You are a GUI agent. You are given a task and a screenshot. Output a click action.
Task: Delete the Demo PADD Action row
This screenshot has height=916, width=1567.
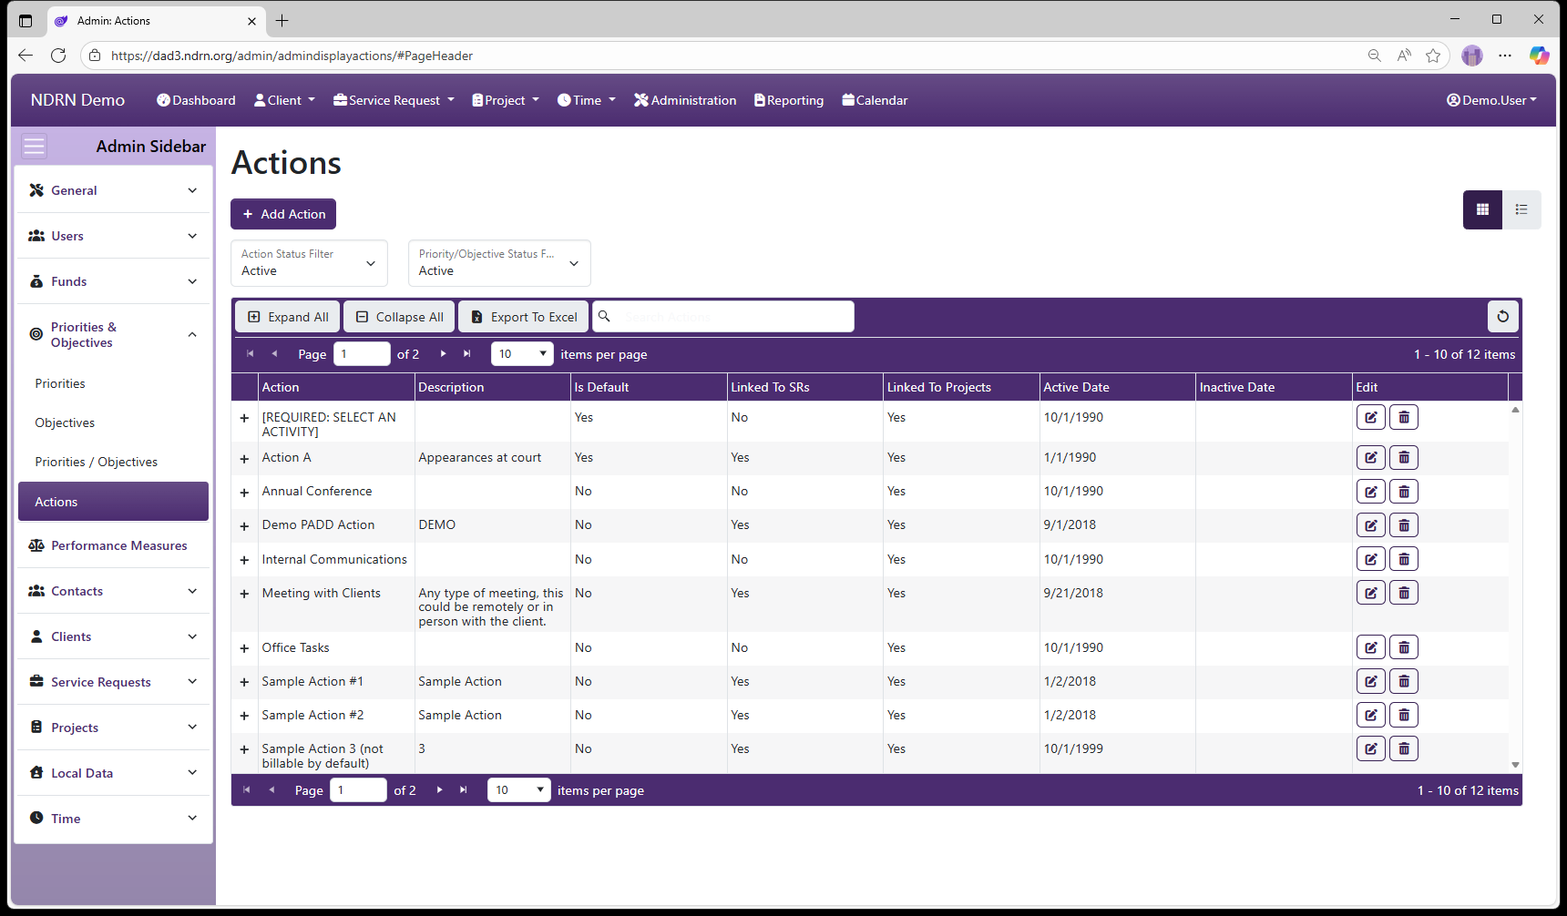[x=1404, y=525]
